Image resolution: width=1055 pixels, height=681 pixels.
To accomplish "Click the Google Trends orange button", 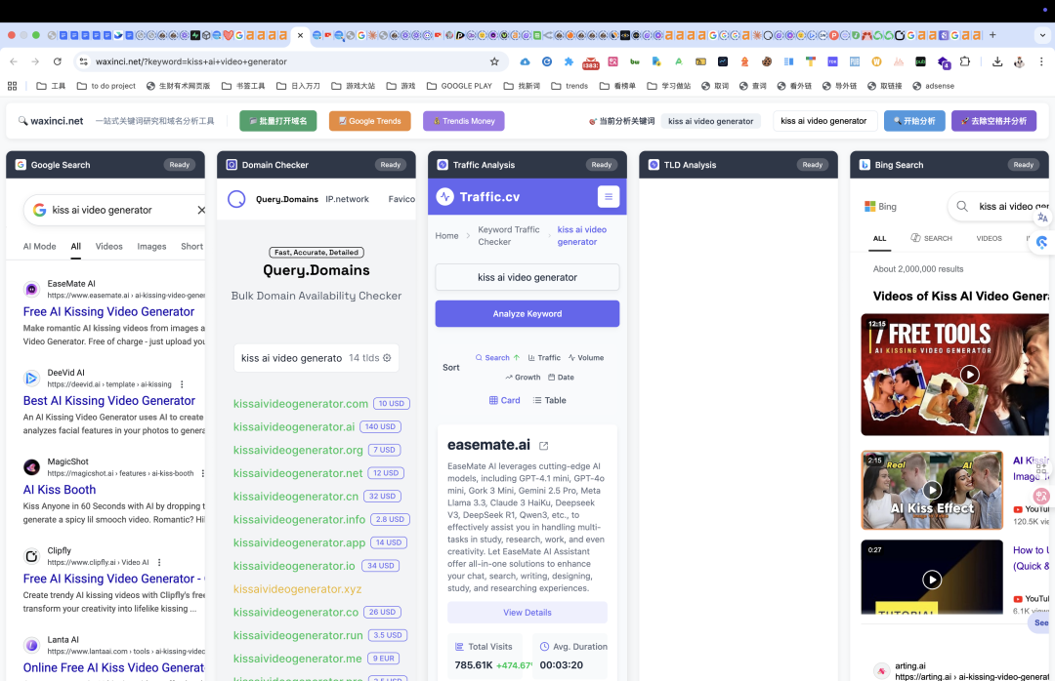I will tap(370, 121).
